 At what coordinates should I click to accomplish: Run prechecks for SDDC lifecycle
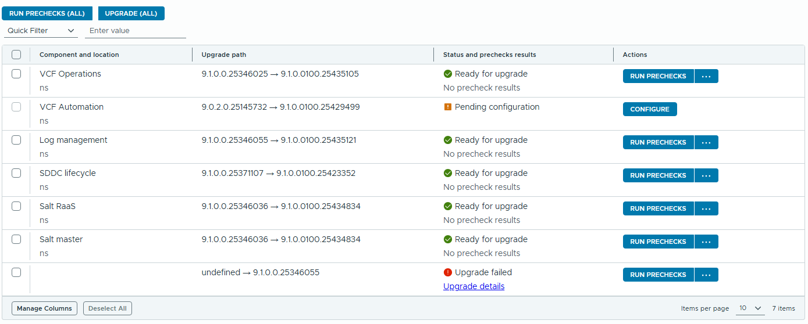pos(658,175)
